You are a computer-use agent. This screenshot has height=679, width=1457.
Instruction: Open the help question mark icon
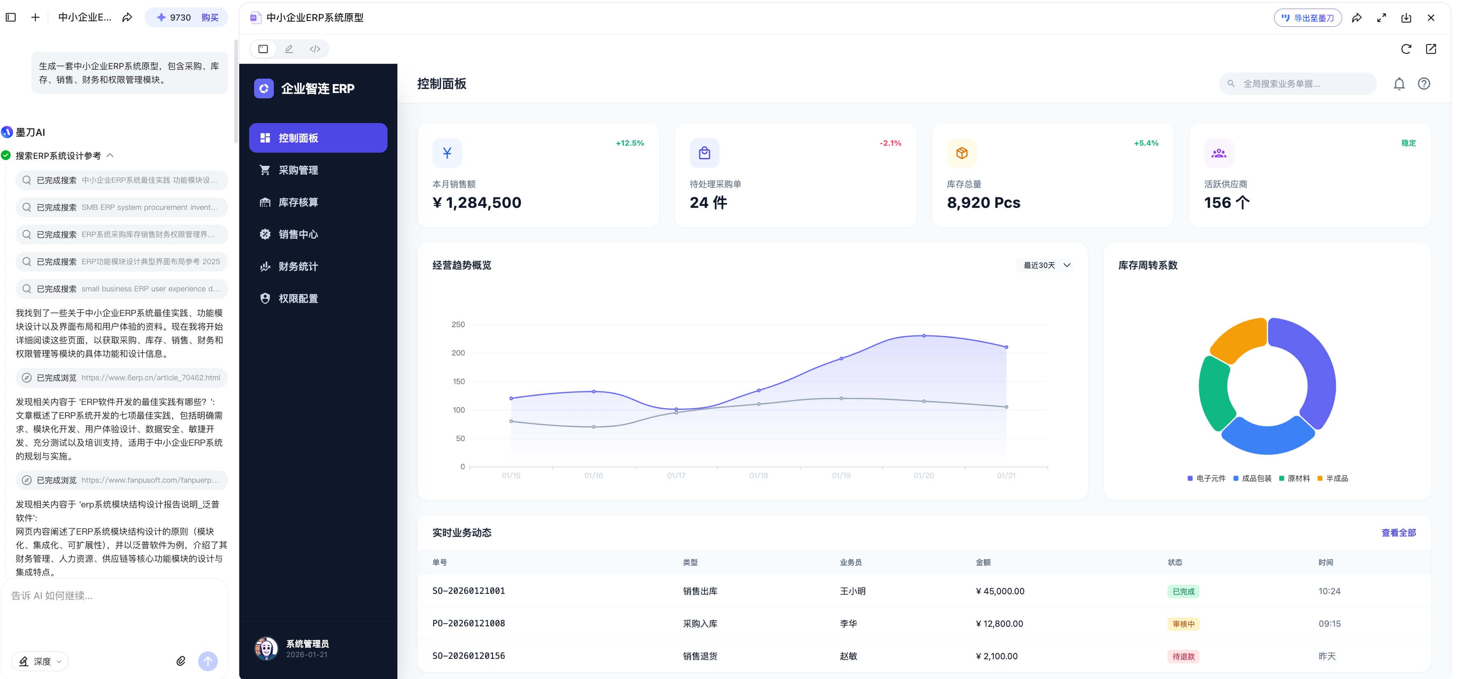[1423, 84]
